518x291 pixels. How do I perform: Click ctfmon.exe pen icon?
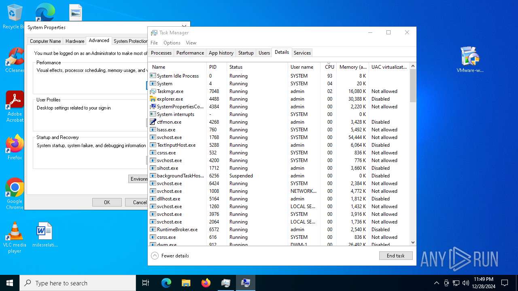coord(153,122)
